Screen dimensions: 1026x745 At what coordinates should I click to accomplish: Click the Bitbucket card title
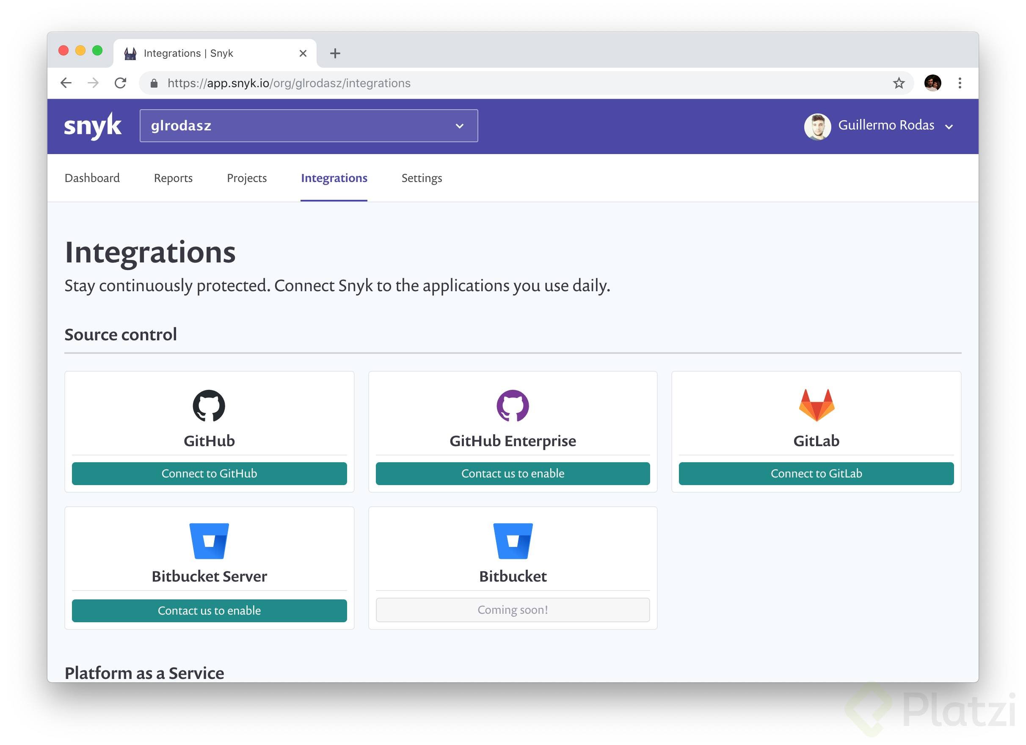coord(513,576)
